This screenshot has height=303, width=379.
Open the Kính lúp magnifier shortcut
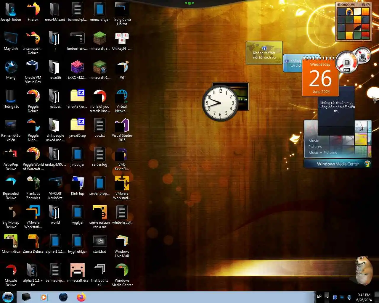coord(78,186)
